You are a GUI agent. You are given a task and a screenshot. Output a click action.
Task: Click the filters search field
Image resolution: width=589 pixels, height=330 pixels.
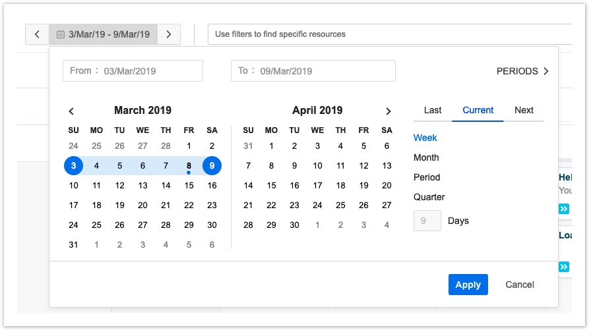pos(389,34)
